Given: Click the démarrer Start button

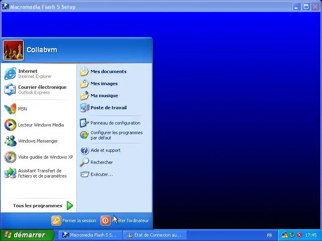Looking at the screenshot, I should 27,235.
